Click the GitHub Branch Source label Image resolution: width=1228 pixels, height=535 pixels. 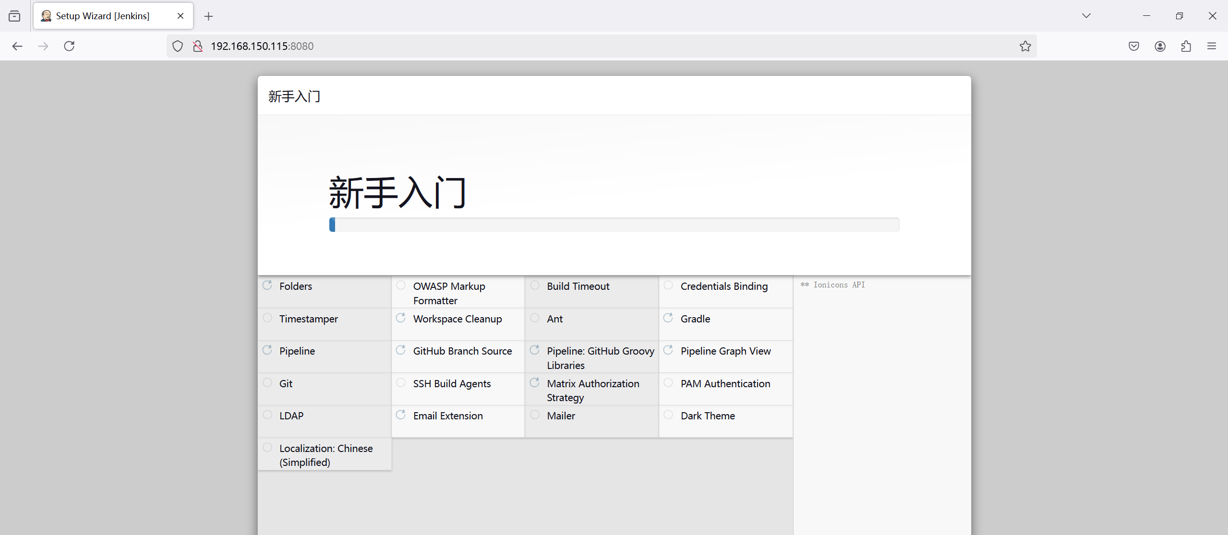tap(462, 351)
